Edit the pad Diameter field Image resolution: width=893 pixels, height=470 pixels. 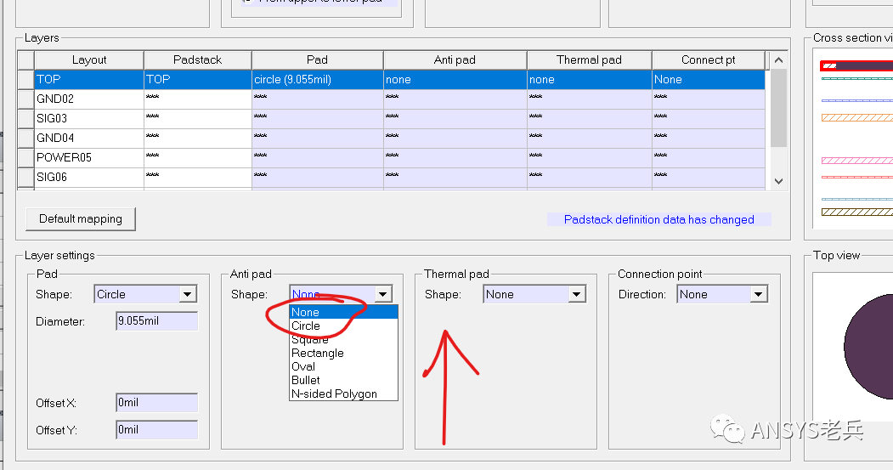tap(156, 321)
